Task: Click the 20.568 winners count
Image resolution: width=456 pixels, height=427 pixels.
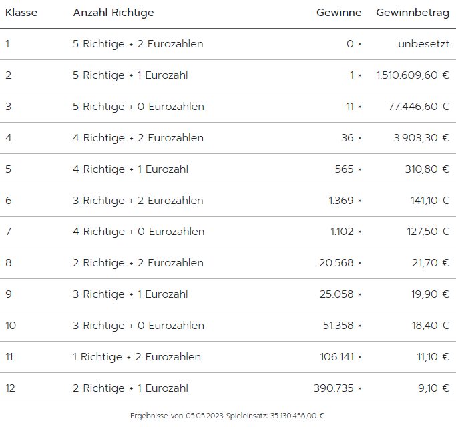Action: [x=336, y=263]
